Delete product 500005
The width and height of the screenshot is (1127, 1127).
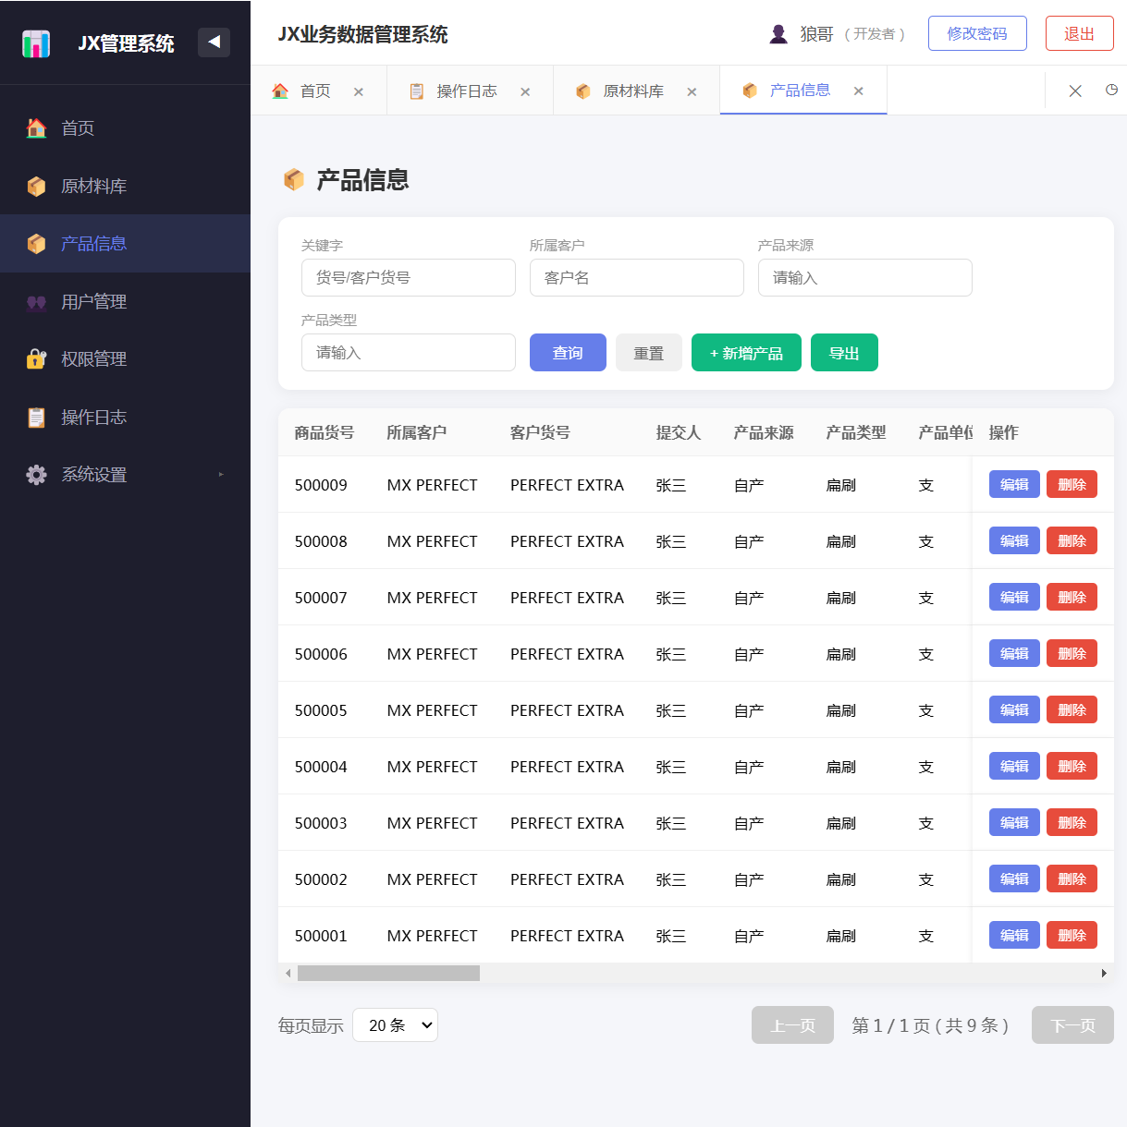pos(1072,709)
